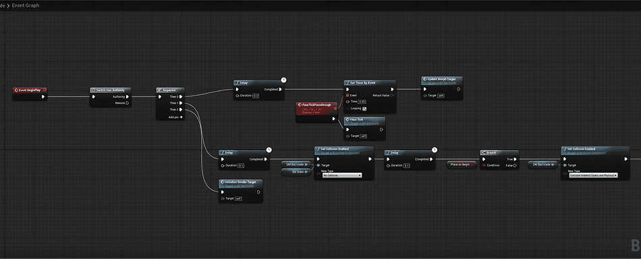Click Event BeginPlay's execution output pin
641x259 pixels.
point(43,97)
